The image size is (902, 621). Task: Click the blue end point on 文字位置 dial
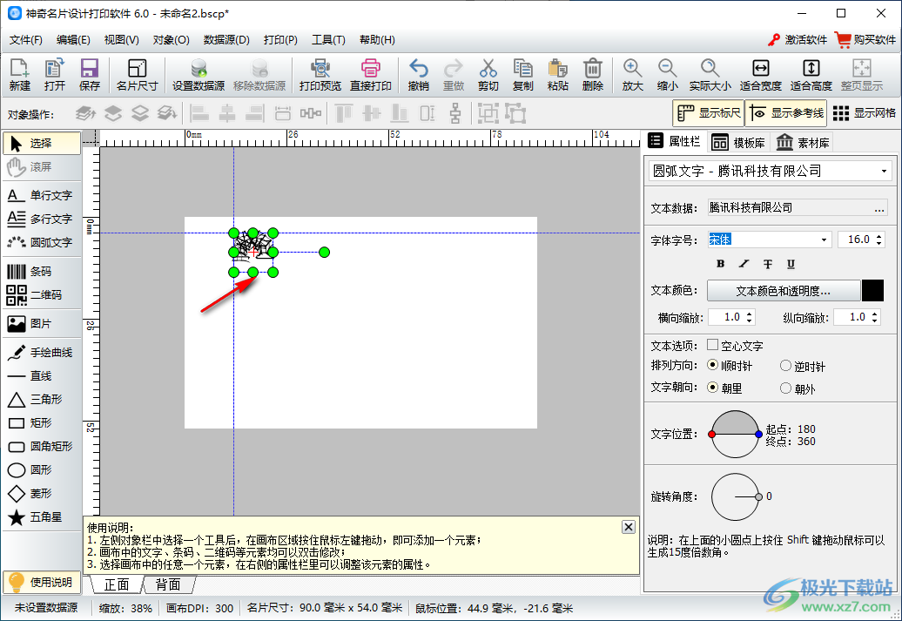758,434
